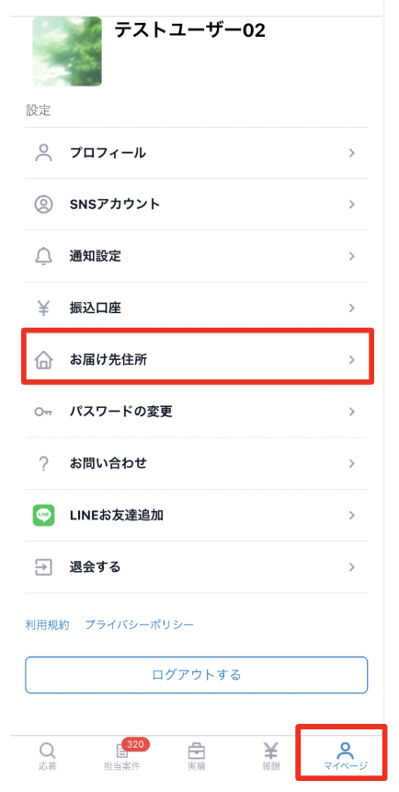Click the user profile picture thumbnail
399x792 pixels.
pyautogui.click(x=67, y=51)
